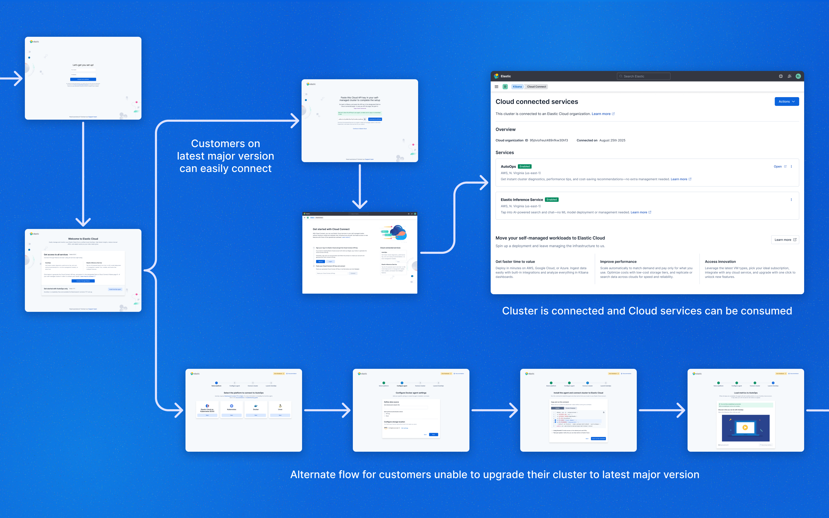Image resolution: width=829 pixels, height=518 pixels.
Task: Click Give feedback in Load metrics window
Action: click(781, 374)
